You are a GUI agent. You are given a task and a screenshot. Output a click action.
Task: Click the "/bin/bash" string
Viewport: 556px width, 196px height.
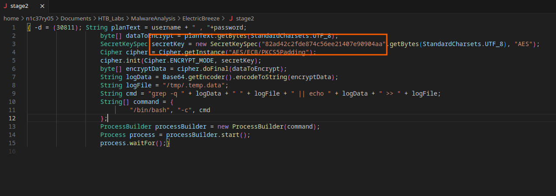[151, 110]
